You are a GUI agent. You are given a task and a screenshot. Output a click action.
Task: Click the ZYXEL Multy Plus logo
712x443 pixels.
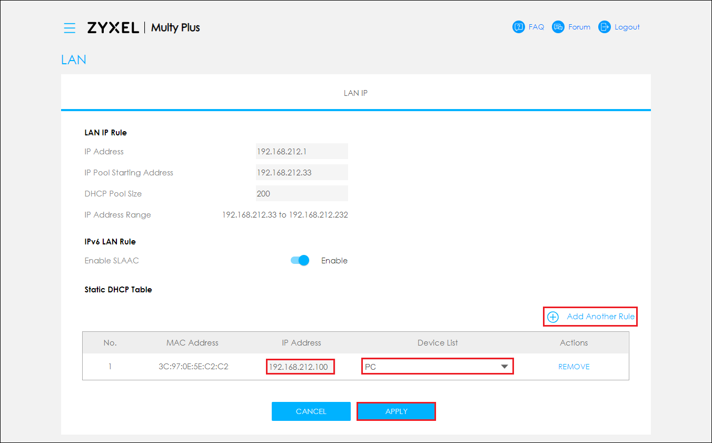click(144, 27)
